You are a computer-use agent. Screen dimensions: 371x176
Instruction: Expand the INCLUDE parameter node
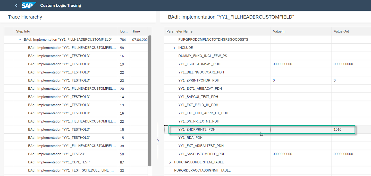pos(174,48)
